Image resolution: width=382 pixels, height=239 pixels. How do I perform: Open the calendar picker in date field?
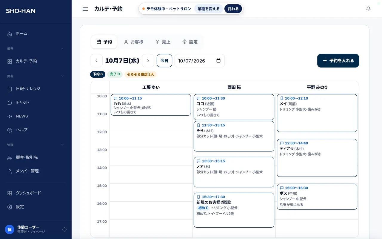click(x=218, y=61)
